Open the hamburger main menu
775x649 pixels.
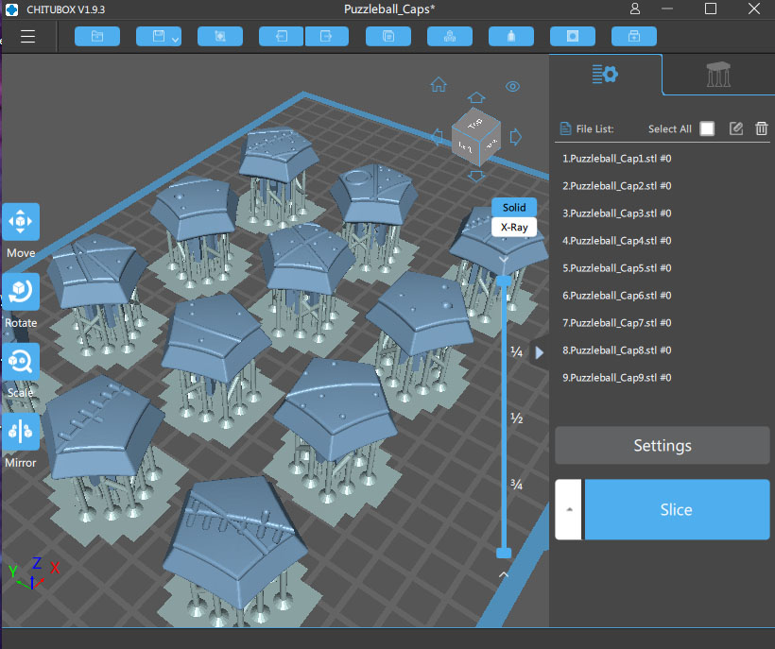[x=27, y=37]
